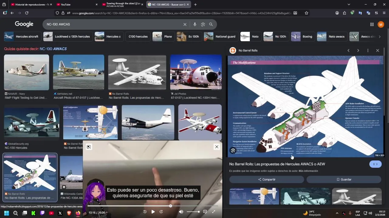List all tabs dropdown arrow

(x=349, y=5)
